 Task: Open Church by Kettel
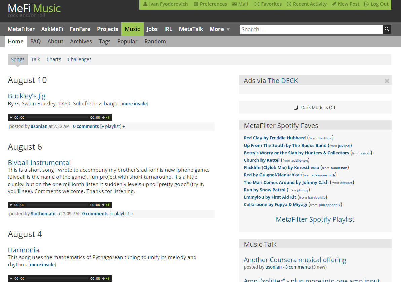pyautogui.click(x=262, y=160)
